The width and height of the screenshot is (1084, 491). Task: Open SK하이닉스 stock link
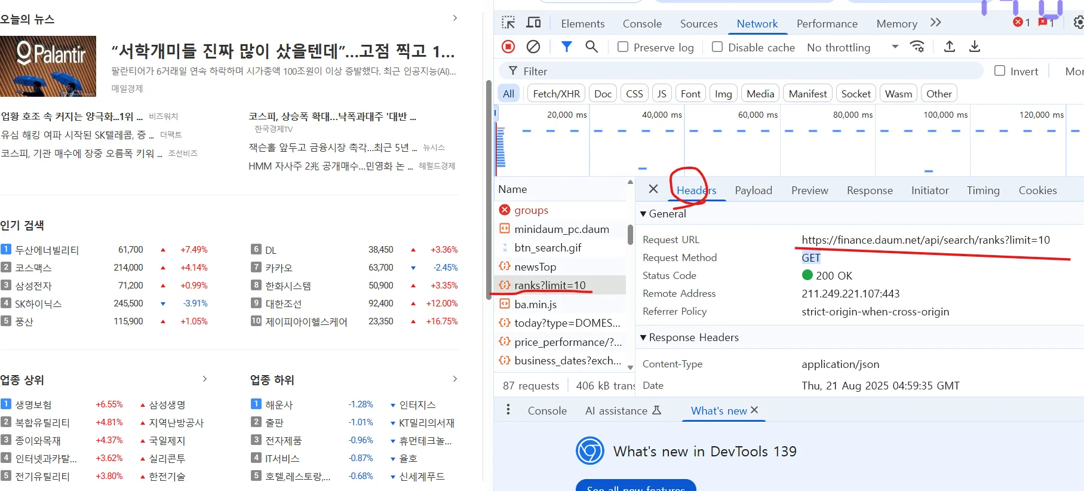[38, 303]
